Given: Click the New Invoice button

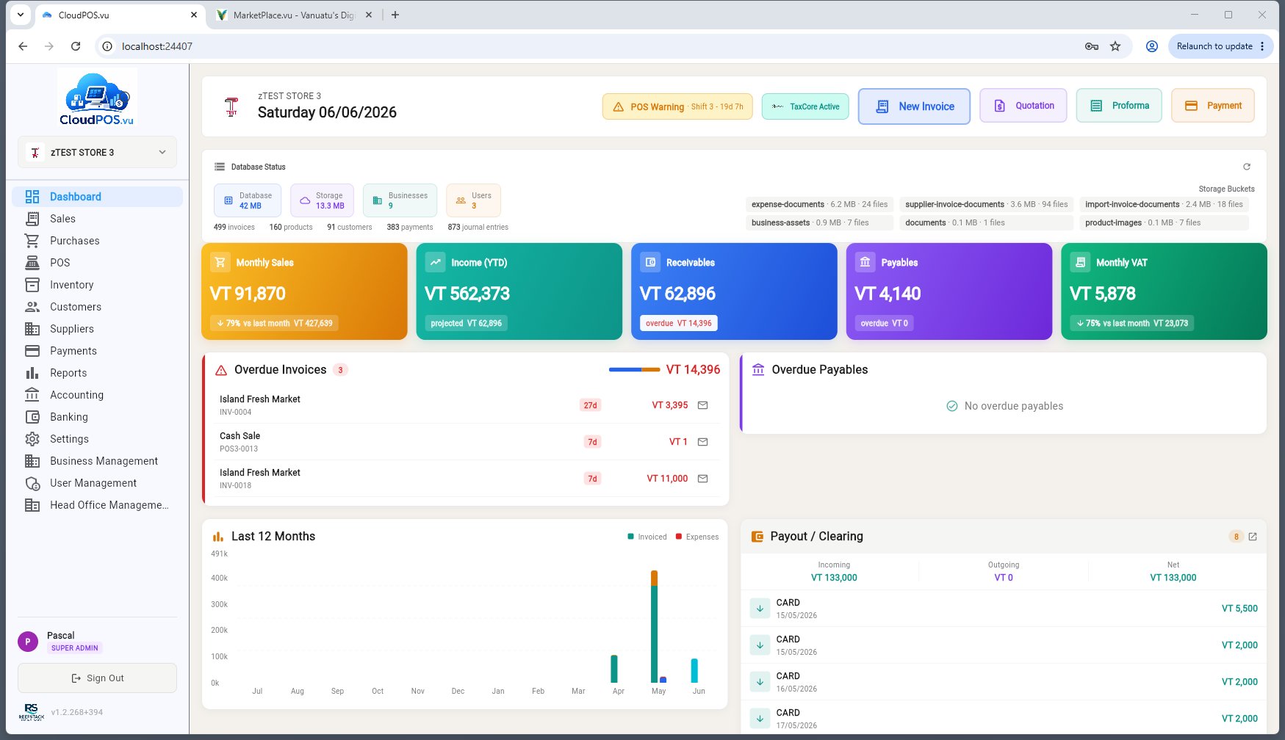Looking at the screenshot, I should point(914,106).
